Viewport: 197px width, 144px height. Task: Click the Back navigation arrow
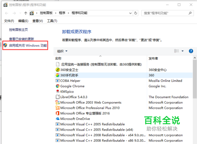click(x=7, y=13)
